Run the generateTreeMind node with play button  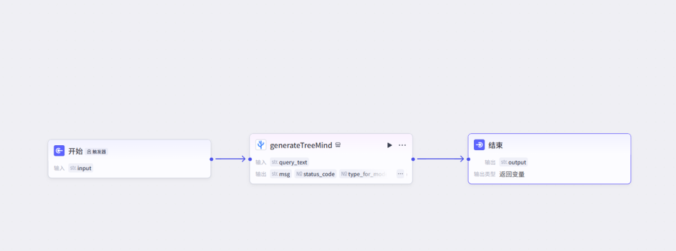point(390,145)
